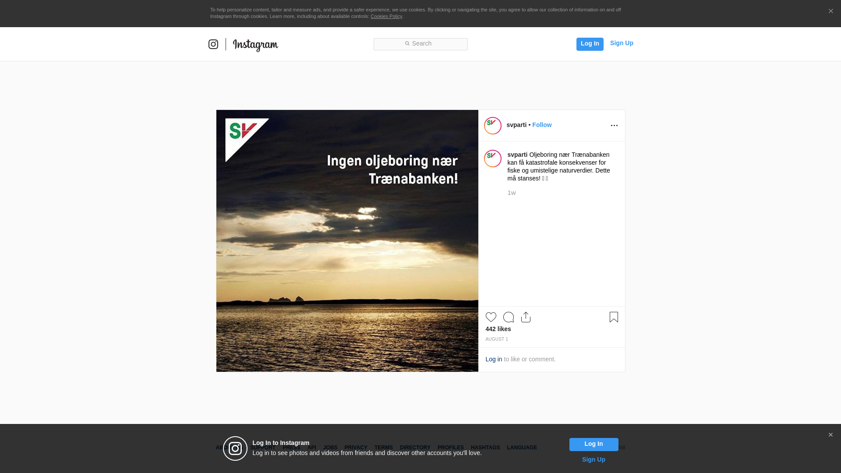Open svparti username in post header
Screen dimensions: 841x473
click(516, 125)
